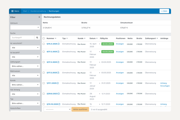Screen dimensions: 180x120
Task: Close the Filter panel with X
Action: tap(39, 17)
